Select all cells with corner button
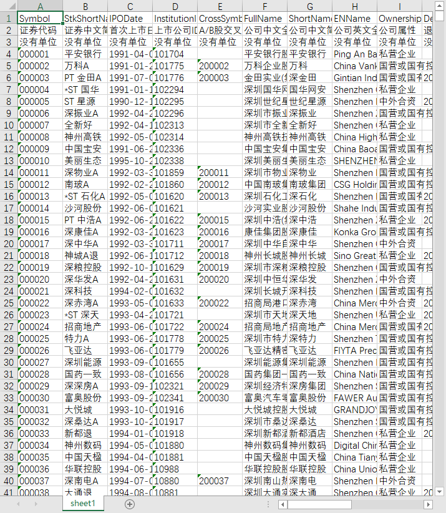 [9, 6]
